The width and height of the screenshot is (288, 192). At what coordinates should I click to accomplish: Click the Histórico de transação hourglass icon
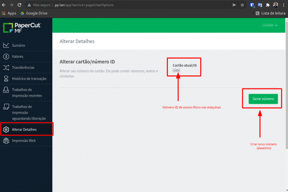6,78
